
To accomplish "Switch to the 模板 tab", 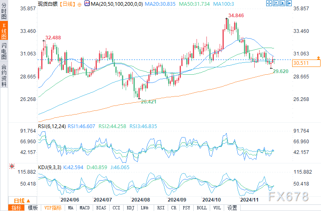I will pos(33,208).
